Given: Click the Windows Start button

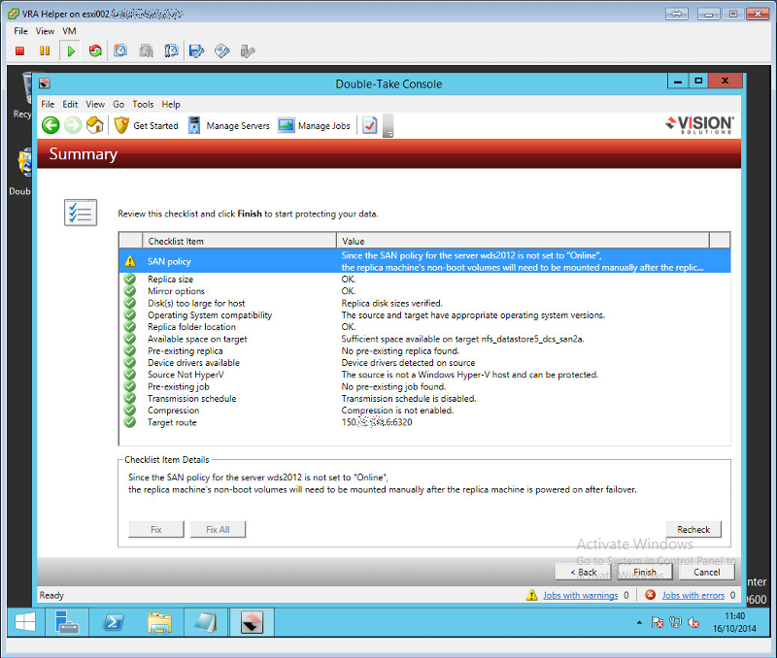Looking at the screenshot, I should tap(25, 622).
